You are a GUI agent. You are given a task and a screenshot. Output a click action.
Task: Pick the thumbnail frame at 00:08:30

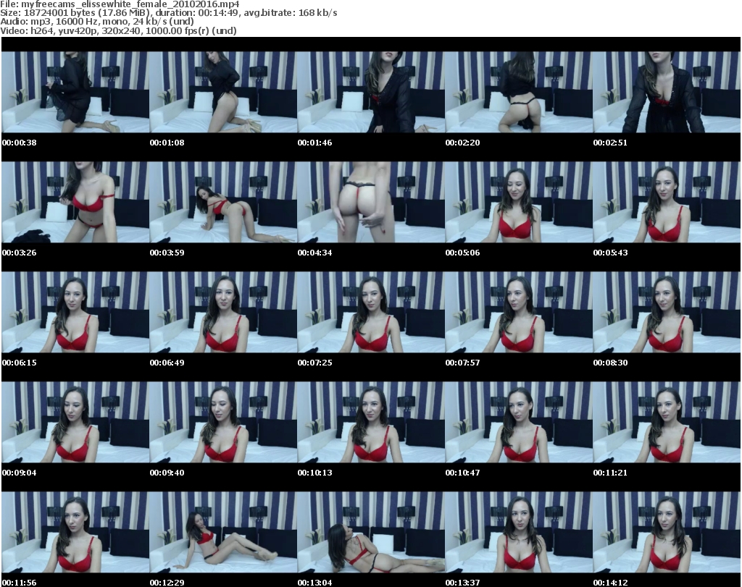tap(667, 313)
